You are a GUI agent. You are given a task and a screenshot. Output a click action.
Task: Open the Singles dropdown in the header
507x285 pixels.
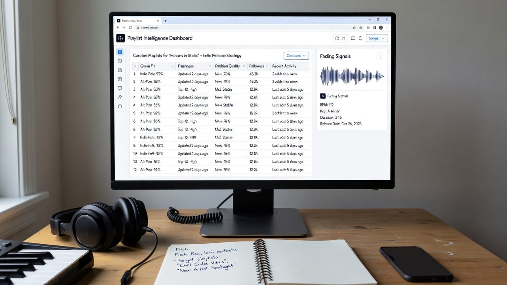coord(377,38)
